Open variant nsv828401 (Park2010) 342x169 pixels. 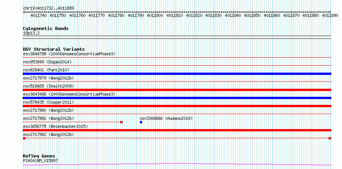tap(46, 70)
